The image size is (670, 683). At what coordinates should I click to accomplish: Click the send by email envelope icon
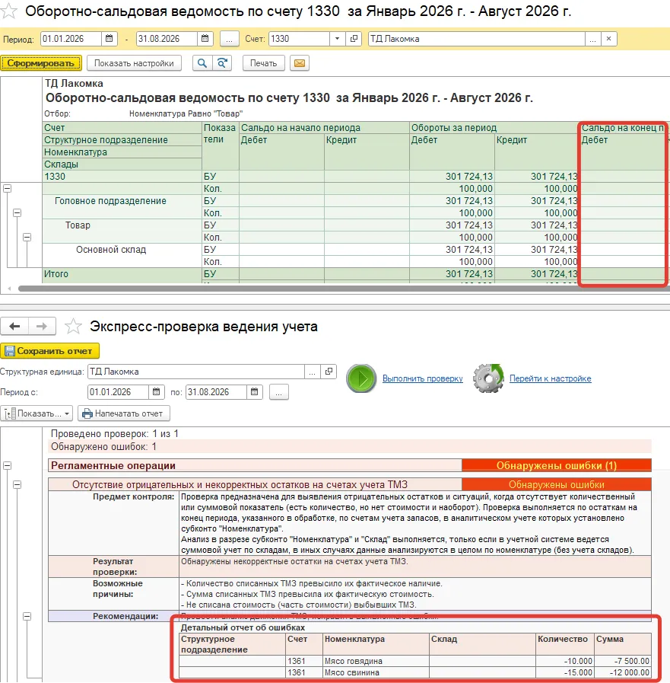pos(300,63)
